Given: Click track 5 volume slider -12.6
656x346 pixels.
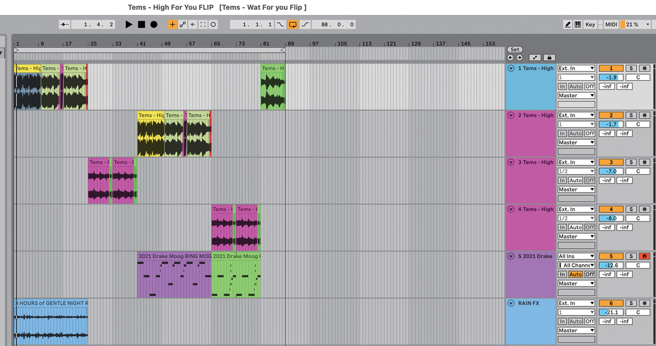Looking at the screenshot, I should (611, 265).
